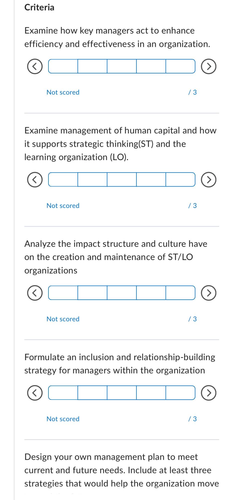Click previous-level arrow for human capital criterion

[x=35, y=180]
